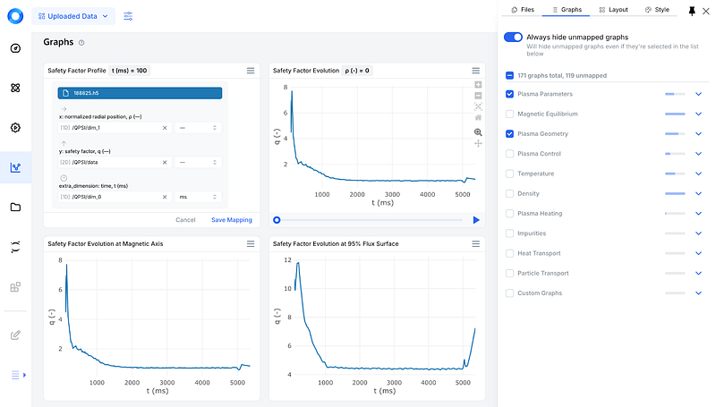Check Plasma Control checkbox
Screen dimensions: 716x407
tap(509, 154)
